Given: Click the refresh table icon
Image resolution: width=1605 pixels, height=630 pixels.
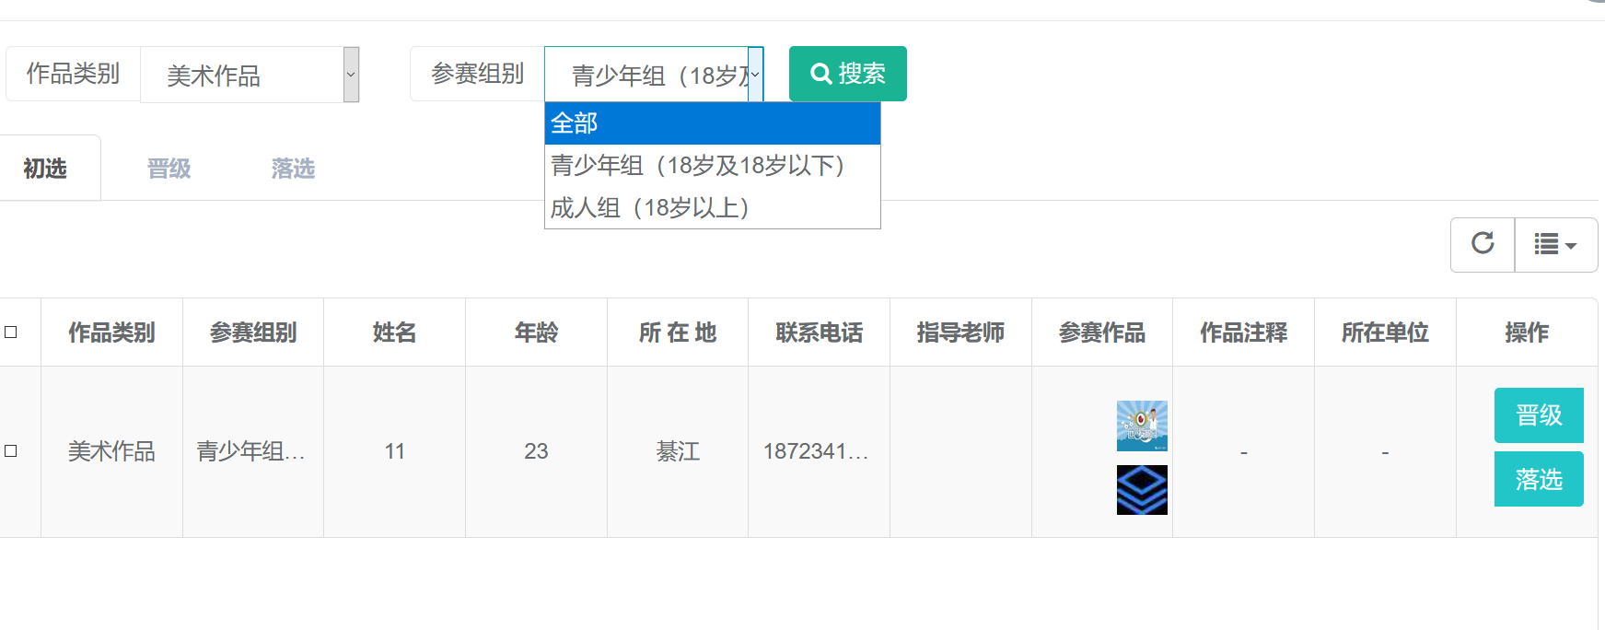Looking at the screenshot, I should tap(1482, 244).
